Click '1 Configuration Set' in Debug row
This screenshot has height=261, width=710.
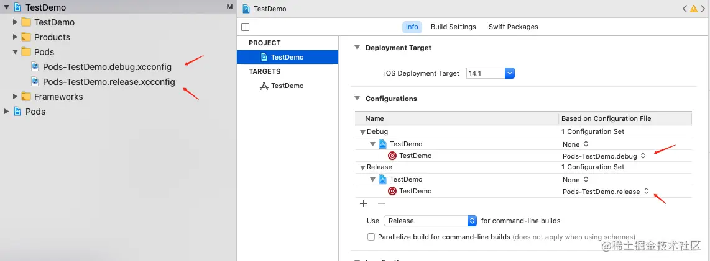pos(592,131)
